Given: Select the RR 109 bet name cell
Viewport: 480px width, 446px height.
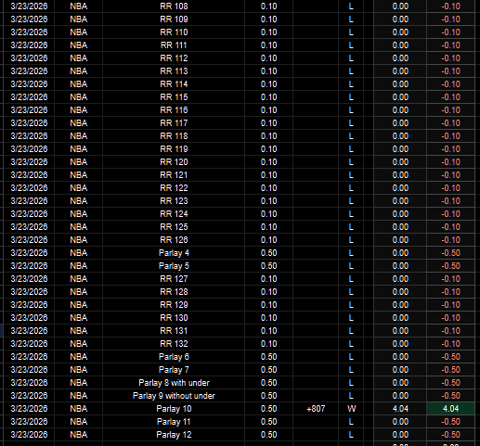Looking at the screenshot, I should point(174,19).
